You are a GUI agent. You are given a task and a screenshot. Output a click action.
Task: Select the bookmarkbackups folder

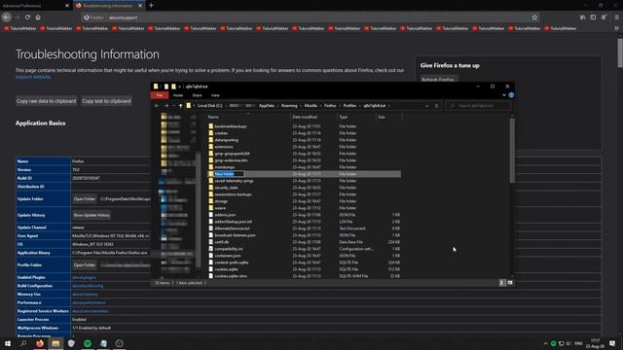[231, 126]
